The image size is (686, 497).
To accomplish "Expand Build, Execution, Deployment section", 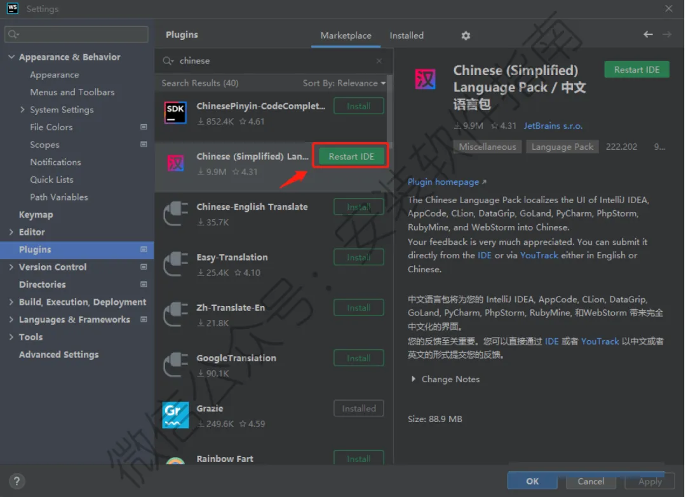I will pyautogui.click(x=11, y=302).
